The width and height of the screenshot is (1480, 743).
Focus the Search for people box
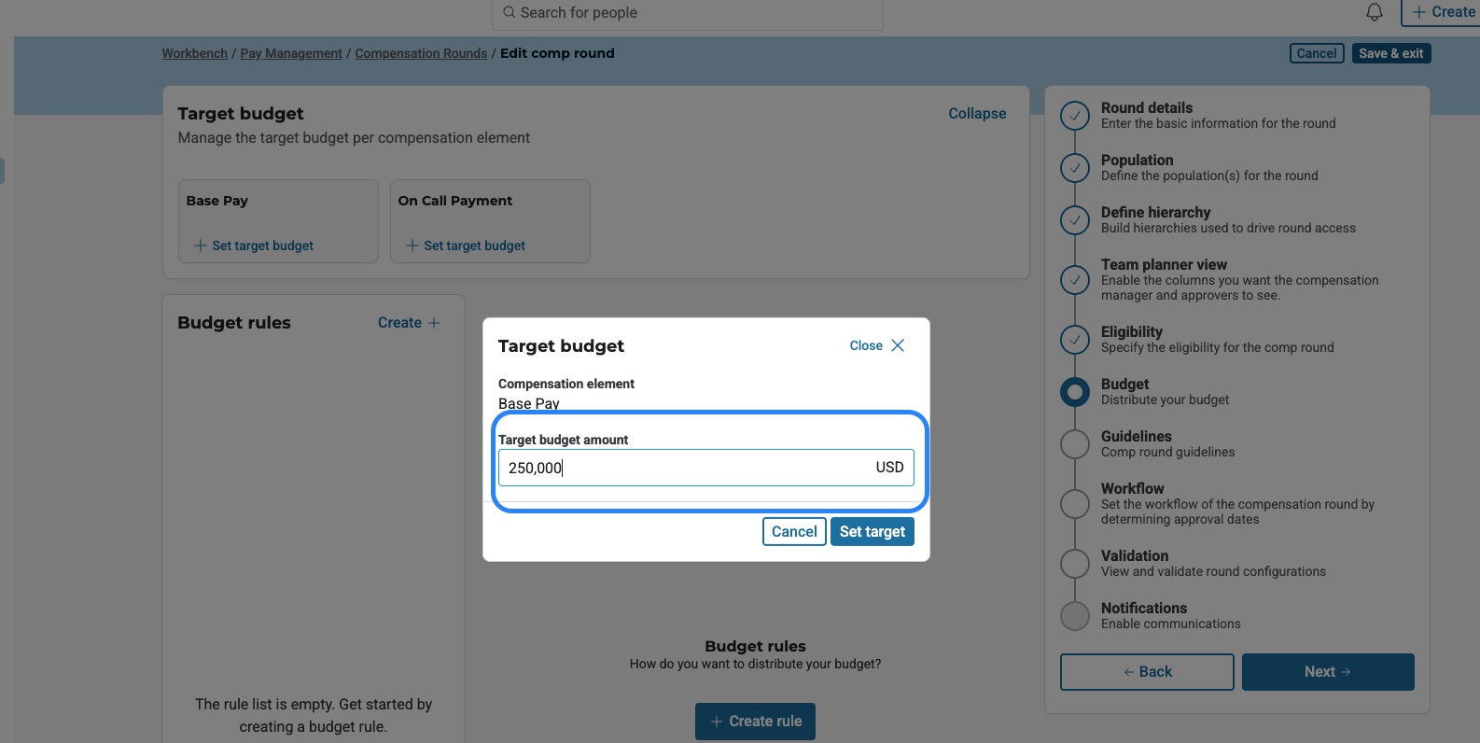click(689, 13)
